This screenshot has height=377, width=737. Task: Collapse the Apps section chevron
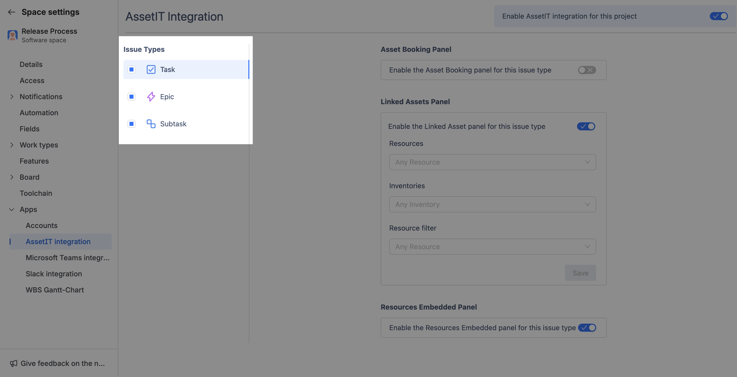point(12,209)
